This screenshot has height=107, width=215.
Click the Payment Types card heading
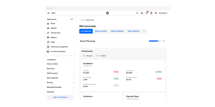(x=132, y=96)
